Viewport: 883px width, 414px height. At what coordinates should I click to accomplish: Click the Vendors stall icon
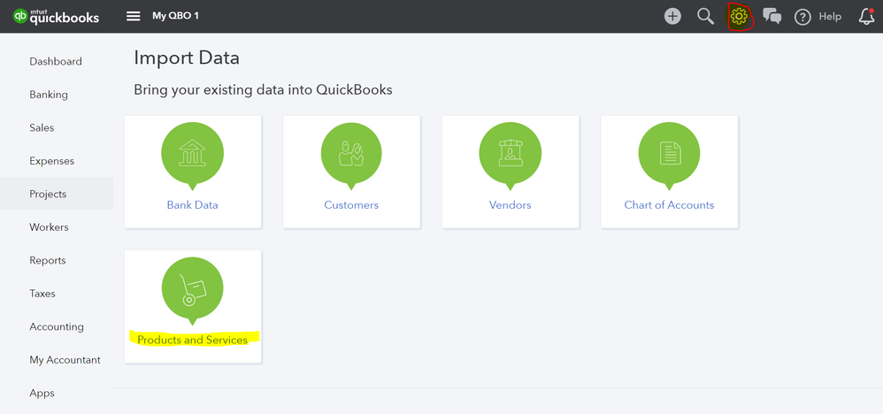pos(510,154)
